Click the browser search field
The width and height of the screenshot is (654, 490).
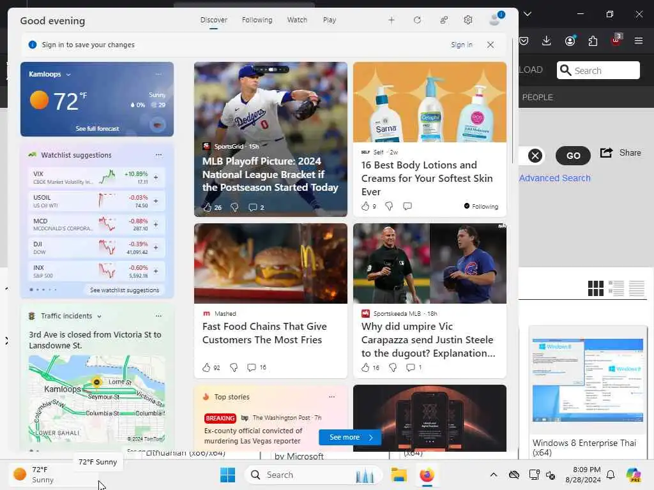pos(598,70)
